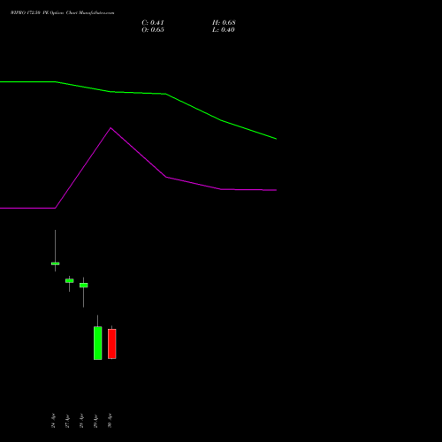Click the high value 'H: 0.68'

[x=224, y=23]
